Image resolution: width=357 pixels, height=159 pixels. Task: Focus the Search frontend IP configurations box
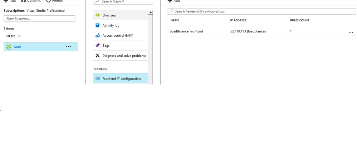click(262, 11)
